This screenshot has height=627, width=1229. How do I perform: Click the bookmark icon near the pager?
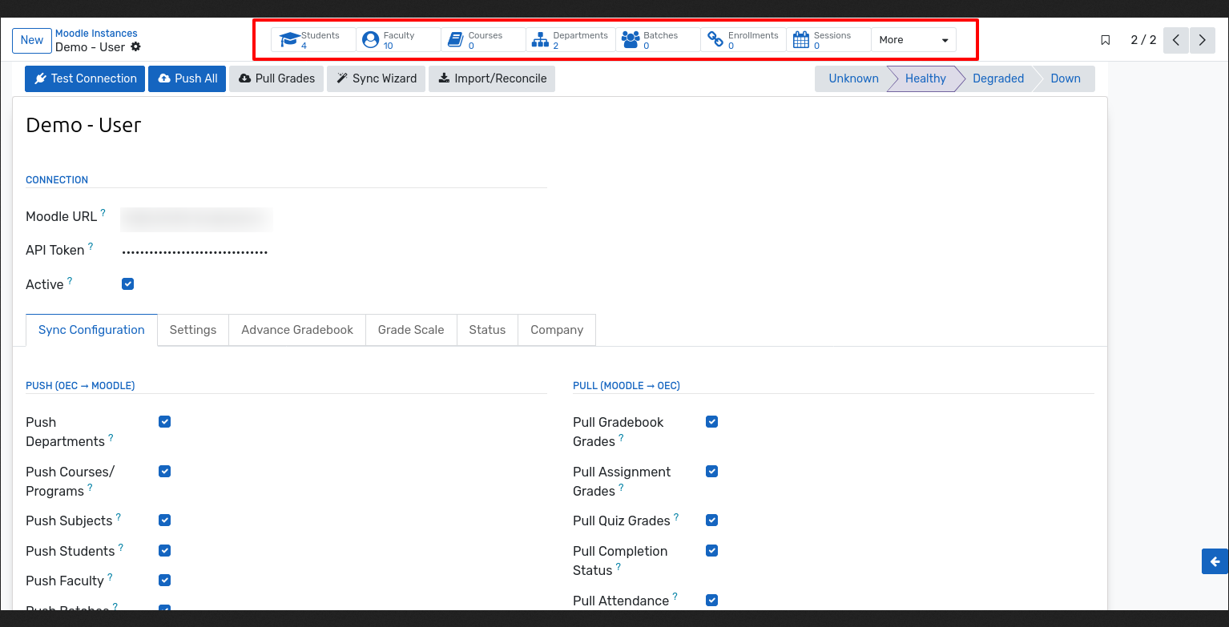[x=1106, y=40]
